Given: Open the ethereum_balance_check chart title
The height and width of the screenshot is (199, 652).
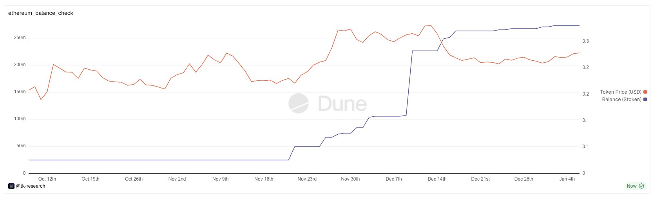Looking at the screenshot, I should 41,13.
